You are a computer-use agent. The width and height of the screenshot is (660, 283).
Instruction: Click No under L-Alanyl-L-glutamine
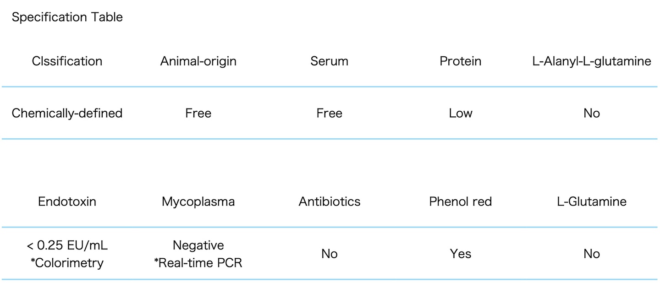click(x=591, y=113)
